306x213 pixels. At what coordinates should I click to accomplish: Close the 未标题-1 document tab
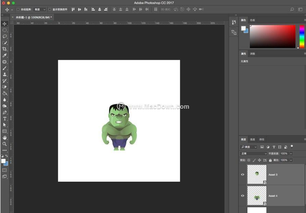[x=12, y=17]
